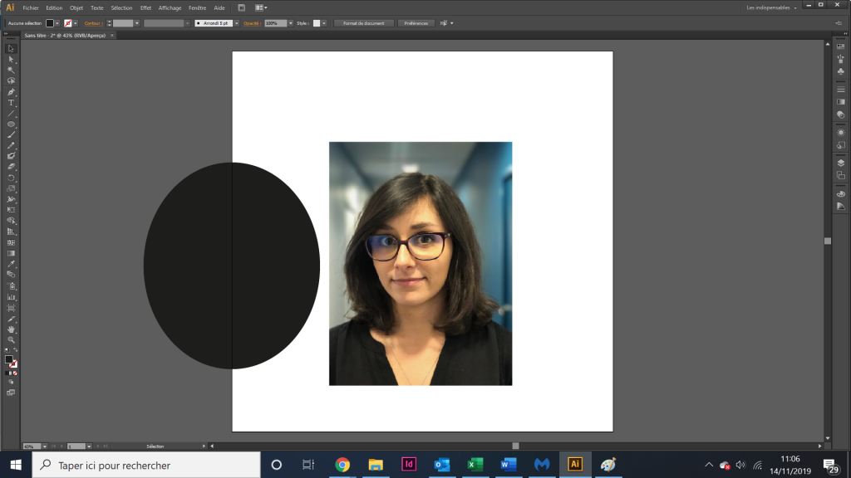Activate the Magic Wand tool

click(11, 70)
